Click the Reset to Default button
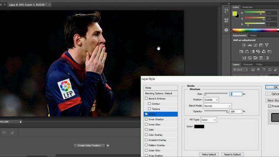279x157 pixels. [x=232, y=154]
